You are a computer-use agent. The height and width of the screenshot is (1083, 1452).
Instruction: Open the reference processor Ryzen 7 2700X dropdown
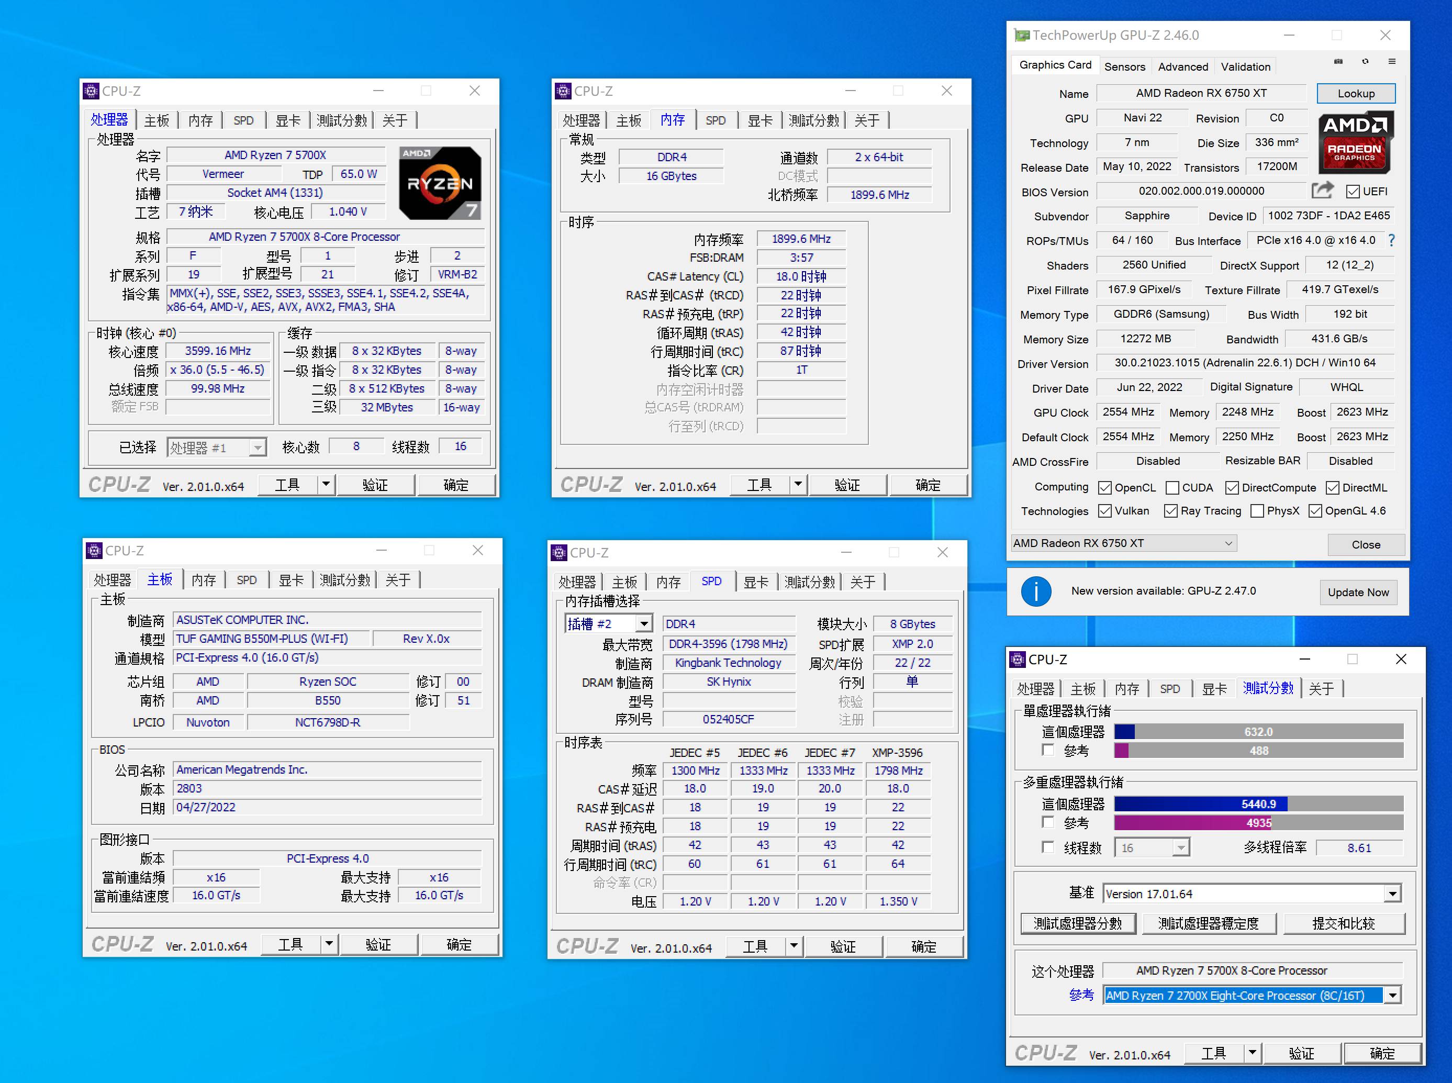click(1392, 995)
